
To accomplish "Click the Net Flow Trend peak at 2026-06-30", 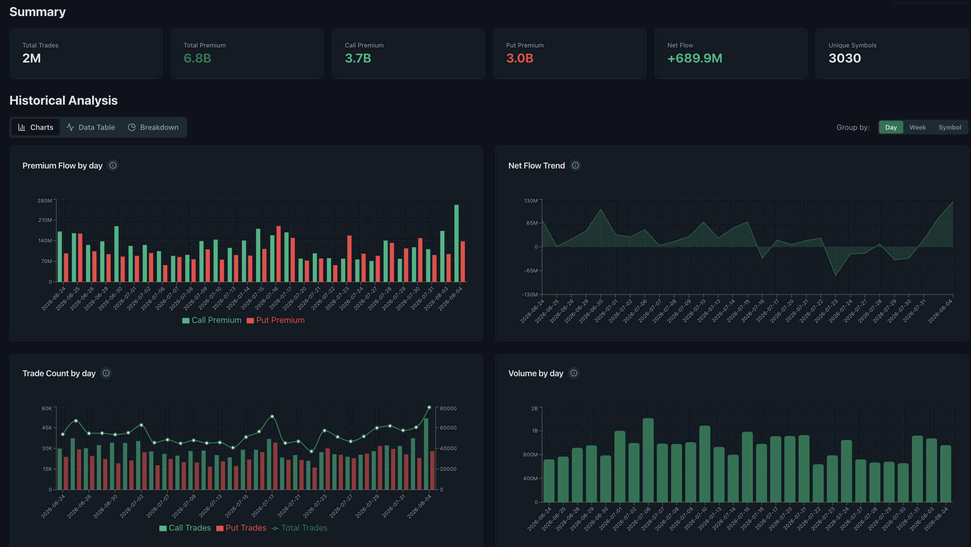I will point(600,209).
